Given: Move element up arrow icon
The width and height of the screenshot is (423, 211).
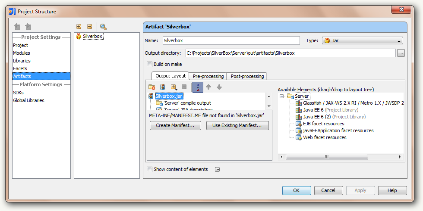Looking at the screenshot, I should 208,87.
